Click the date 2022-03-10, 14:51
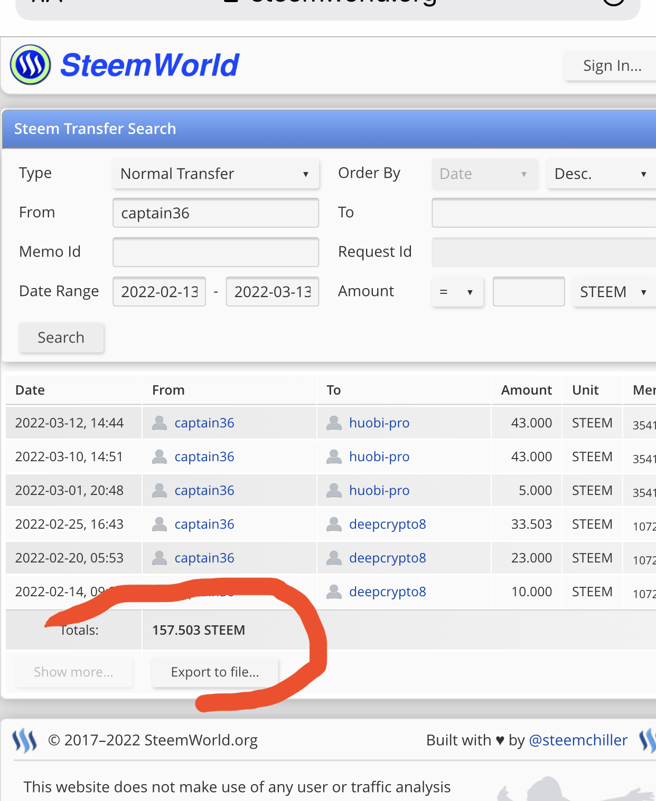656x801 pixels. tap(69, 456)
